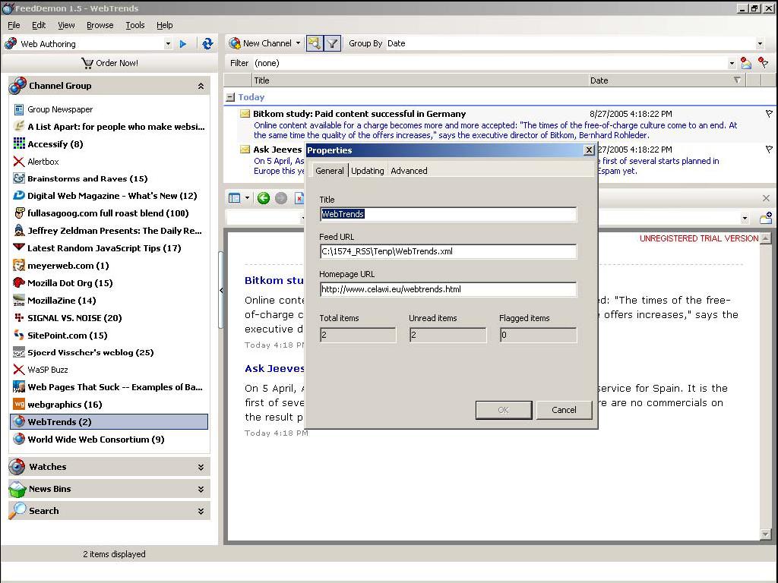Click the Feed URL input field

[448, 251]
